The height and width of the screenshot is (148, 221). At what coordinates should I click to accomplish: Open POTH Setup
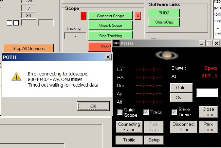tap(154, 140)
